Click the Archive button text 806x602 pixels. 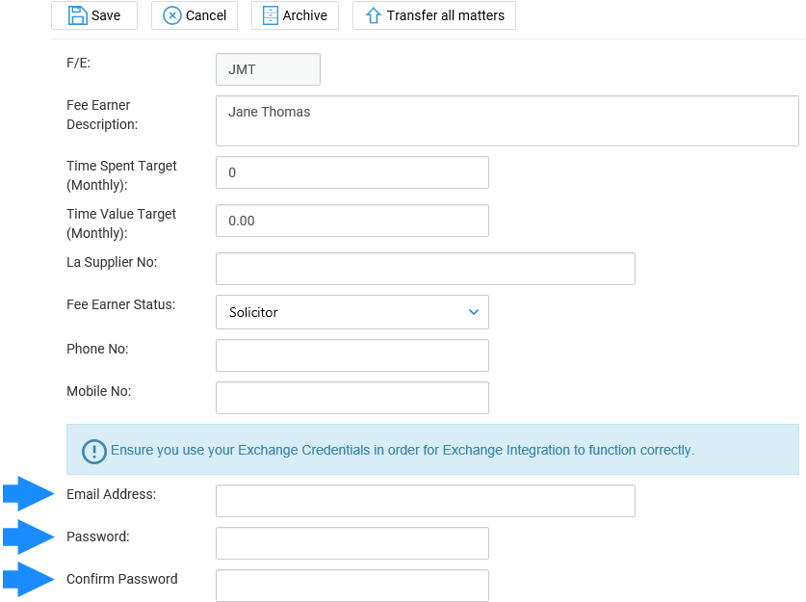[305, 15]
